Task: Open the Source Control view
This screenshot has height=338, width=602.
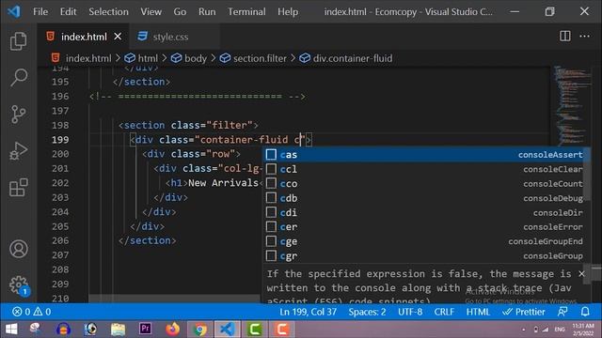Action: click(19, 115)
